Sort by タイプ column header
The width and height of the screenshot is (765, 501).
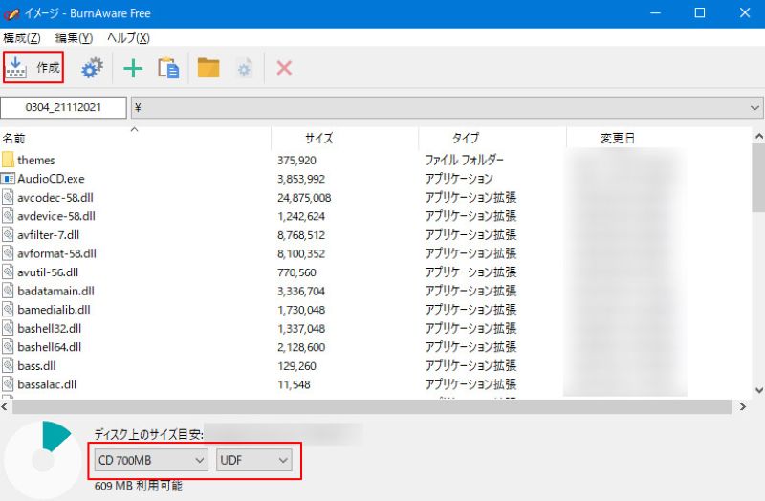point(492,138)
